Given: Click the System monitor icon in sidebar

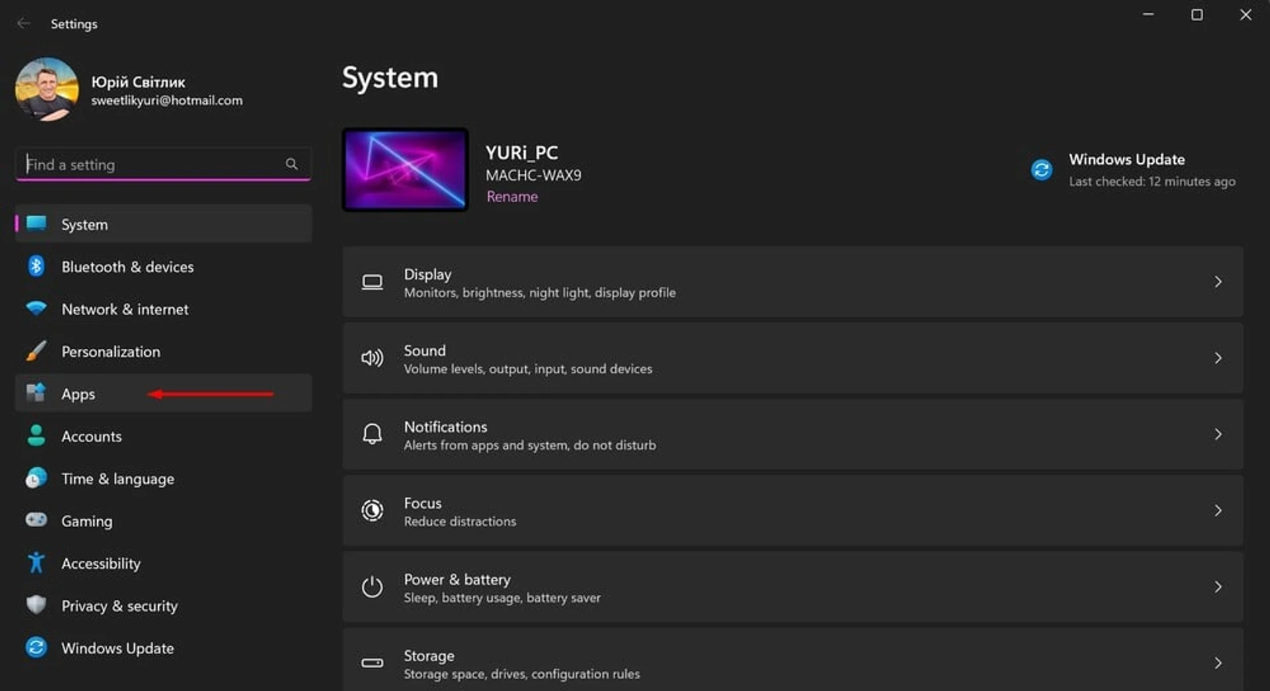Looking at the screenshot, I should coord(36,223).
